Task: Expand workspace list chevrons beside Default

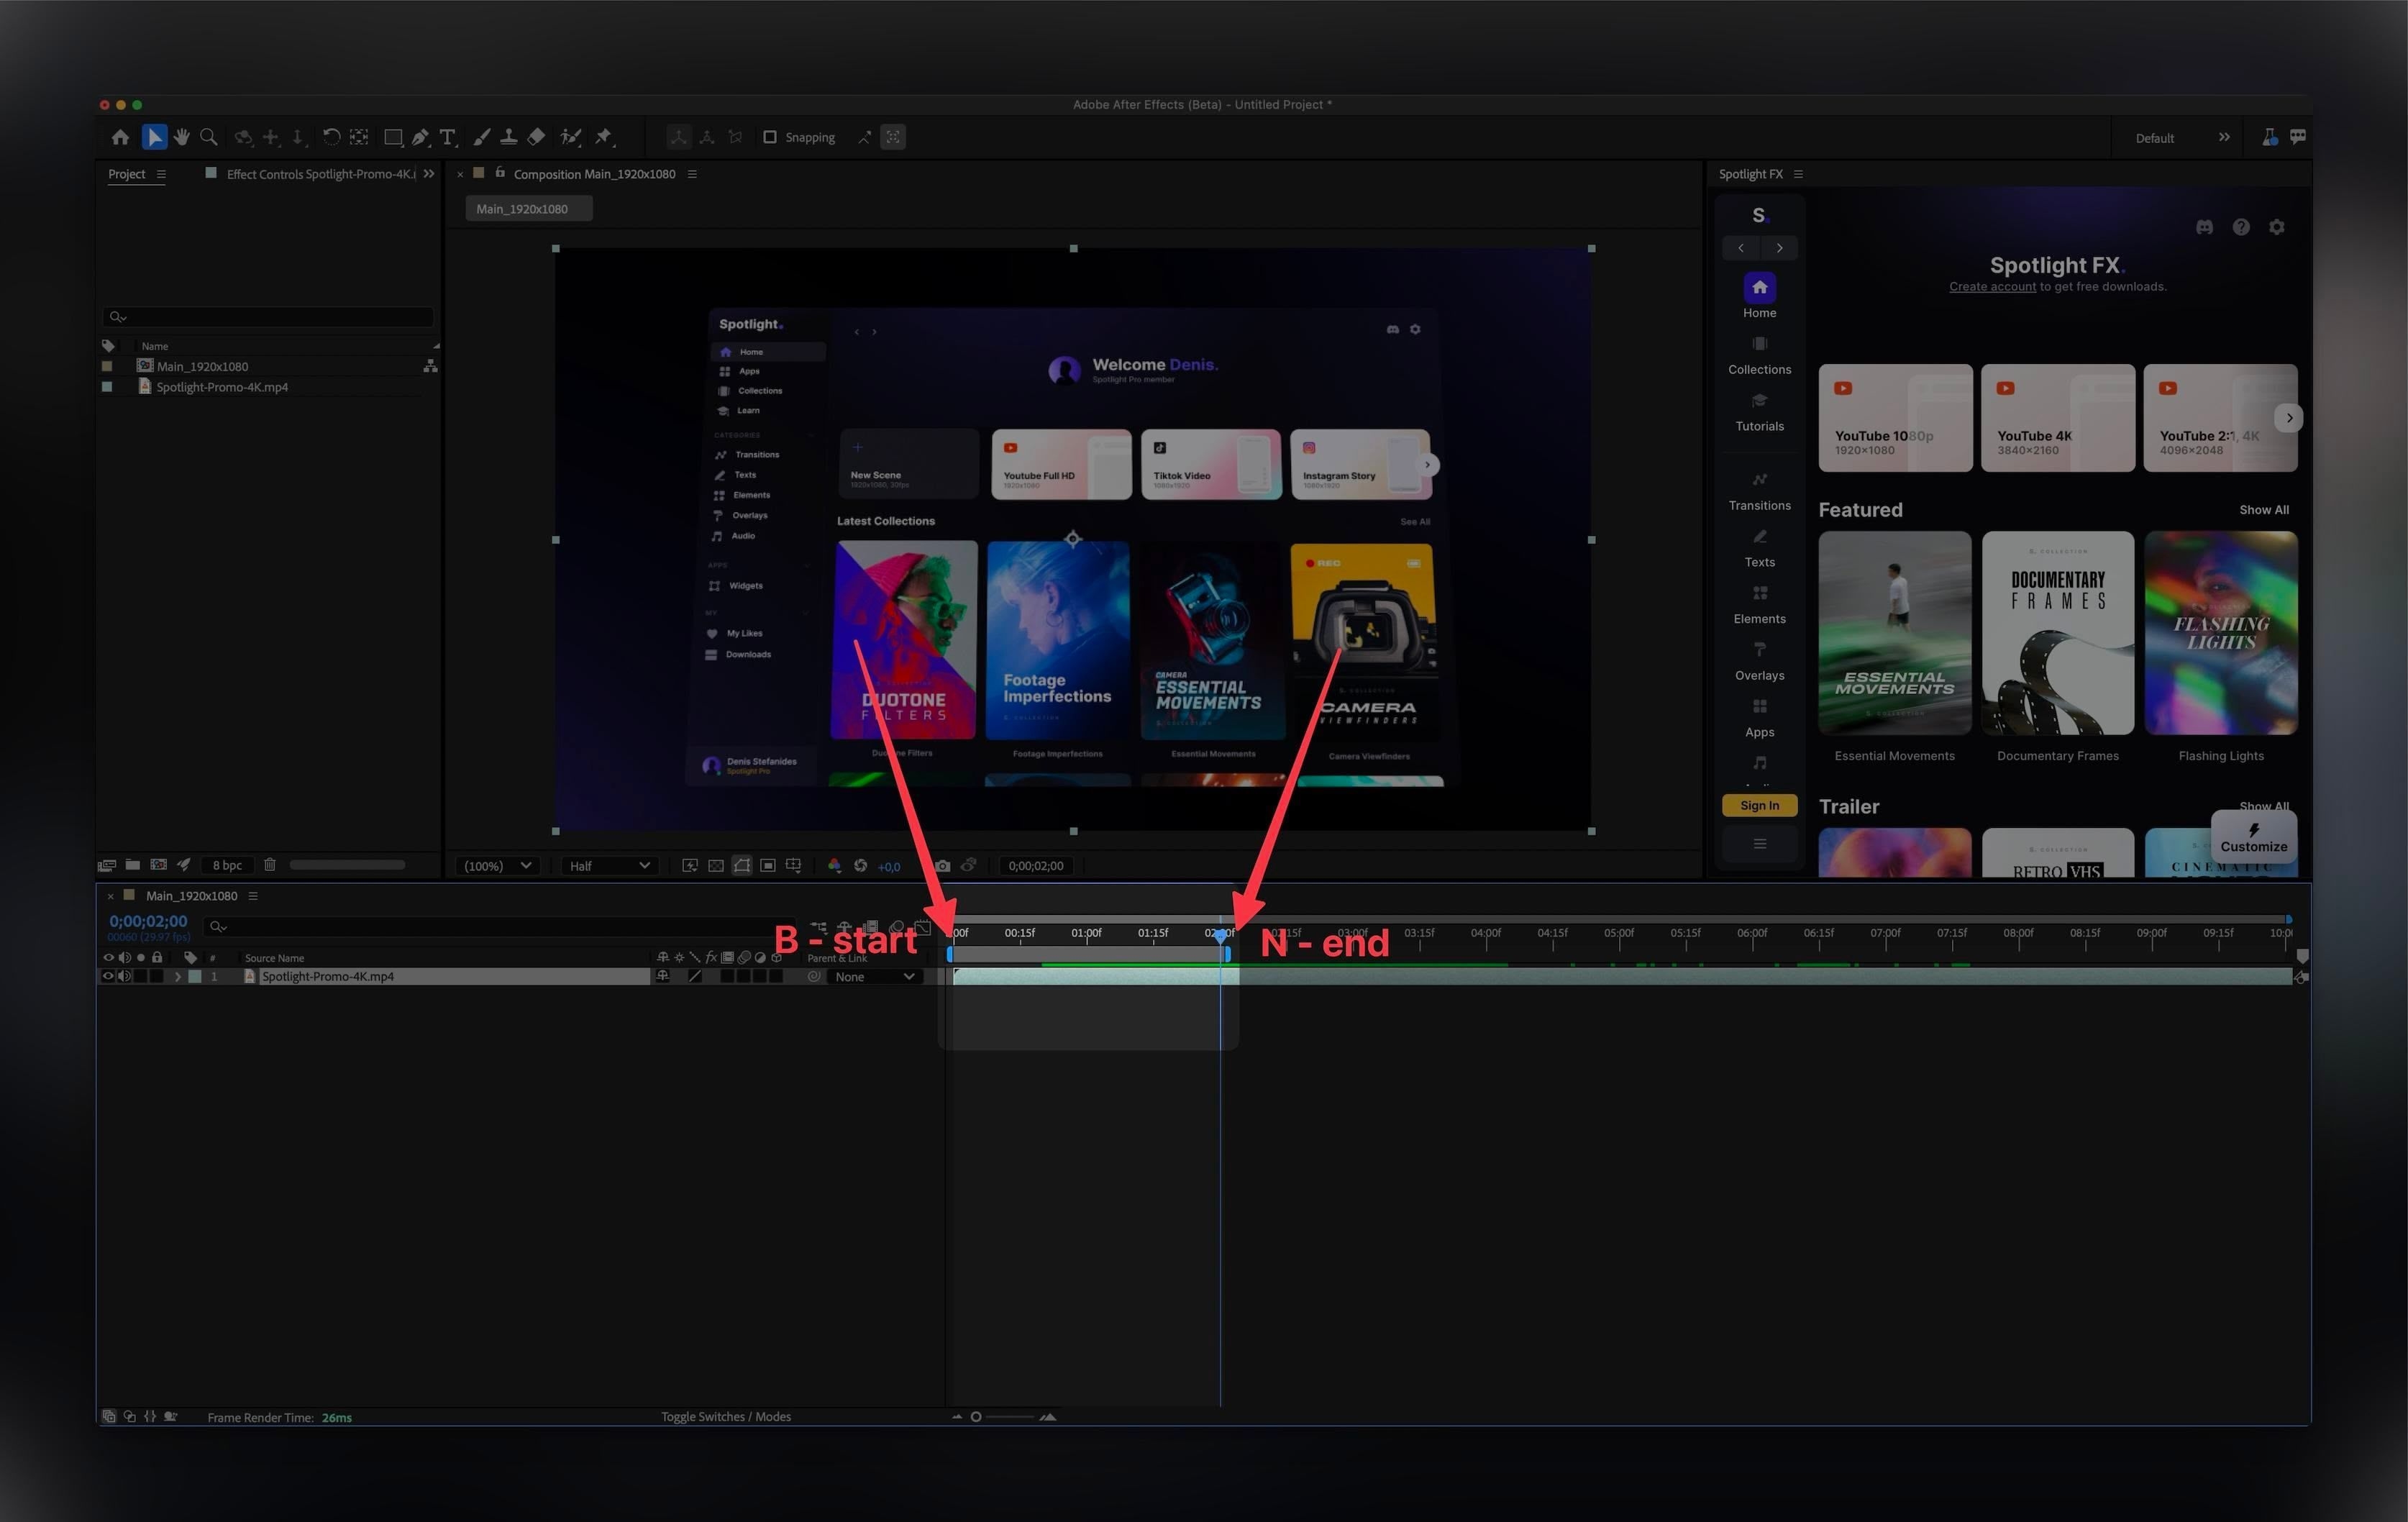Action: tap(2224, 137)
